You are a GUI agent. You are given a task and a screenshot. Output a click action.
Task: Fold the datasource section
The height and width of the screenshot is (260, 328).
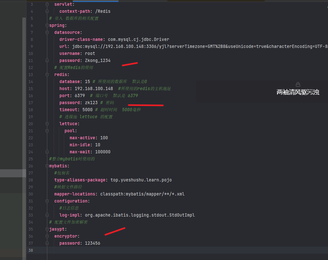[x=47, y=33]
